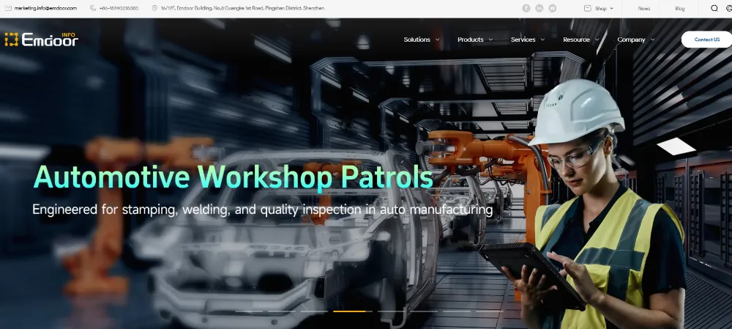Select the first carousel slide indicator

pyautogui.click(x=250, y=311)
